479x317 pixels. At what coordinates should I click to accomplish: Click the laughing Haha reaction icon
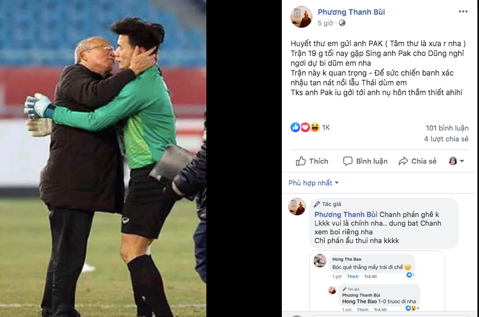pyautogui.click(x=315, y=127)
